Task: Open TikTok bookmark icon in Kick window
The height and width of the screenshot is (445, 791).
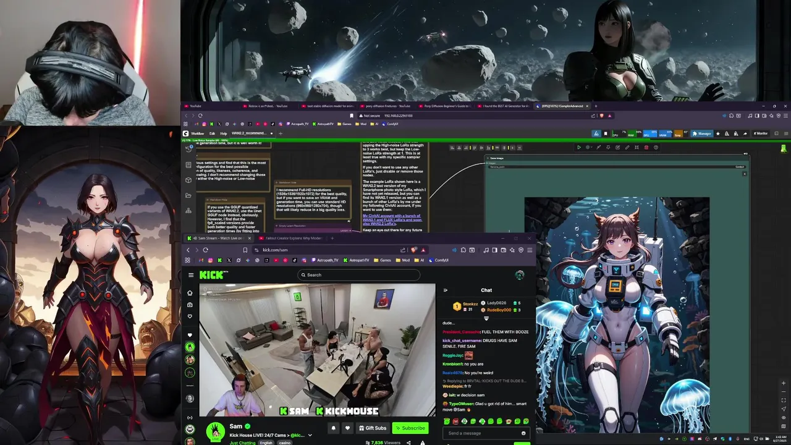Action: tap(294, 260)
